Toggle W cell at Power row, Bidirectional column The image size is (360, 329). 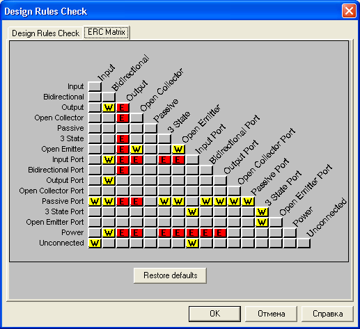(109, 232)
